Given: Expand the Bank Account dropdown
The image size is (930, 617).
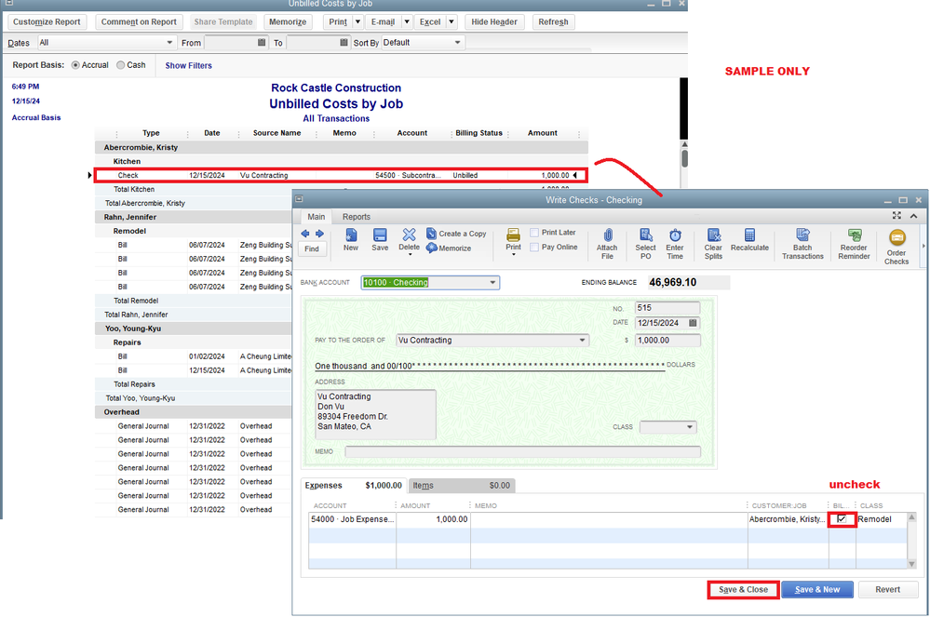Looking at the screenshot, I should [x=493, y=282].
